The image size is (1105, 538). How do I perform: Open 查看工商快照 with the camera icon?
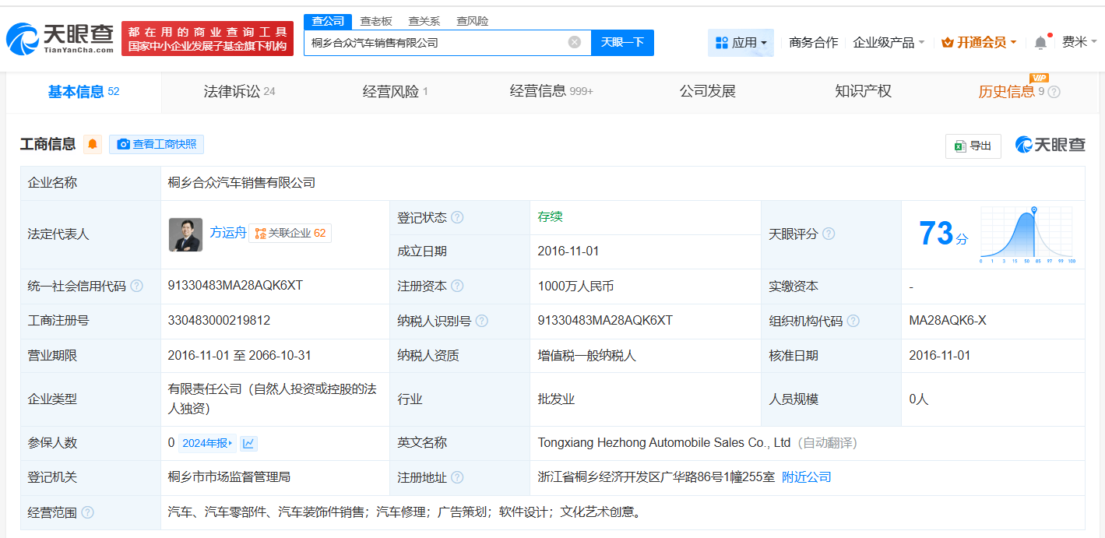[x=156, y=145]
